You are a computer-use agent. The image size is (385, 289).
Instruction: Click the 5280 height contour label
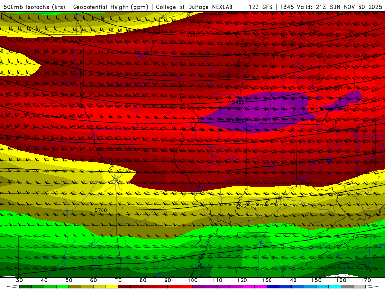pyautogui.click(x=192, y=35)
